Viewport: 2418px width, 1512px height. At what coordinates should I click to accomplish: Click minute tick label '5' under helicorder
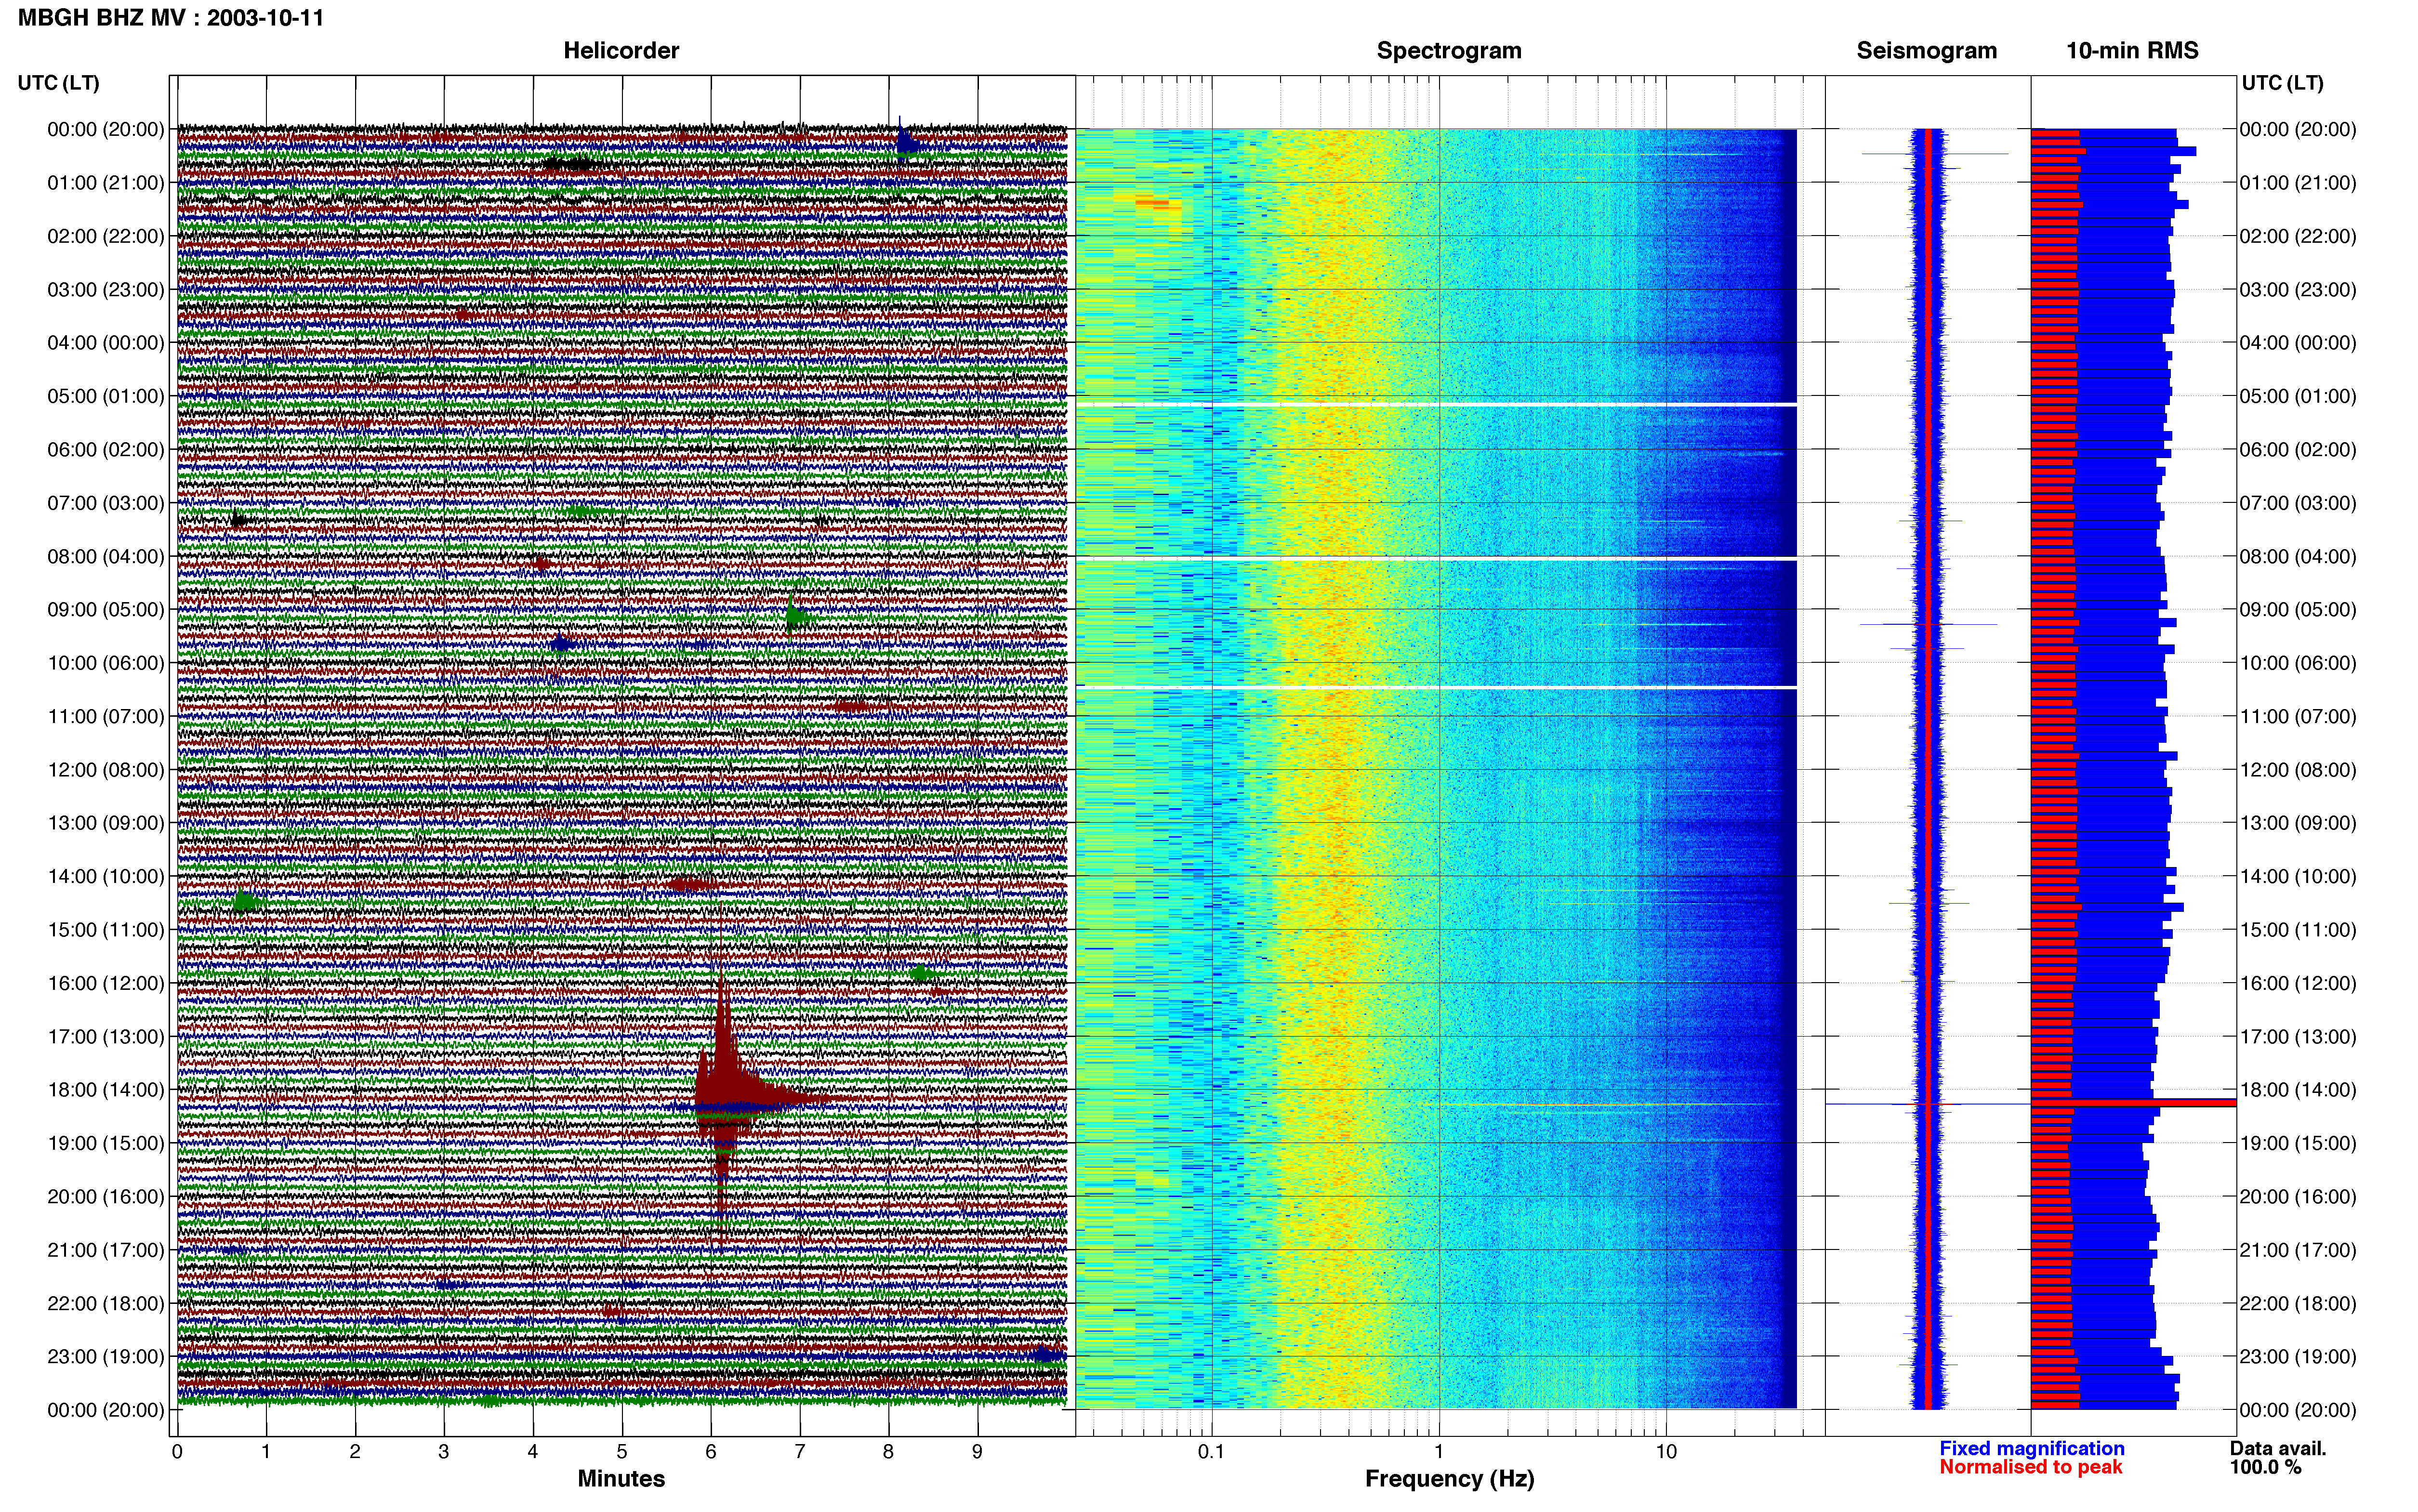point(622,1452)
